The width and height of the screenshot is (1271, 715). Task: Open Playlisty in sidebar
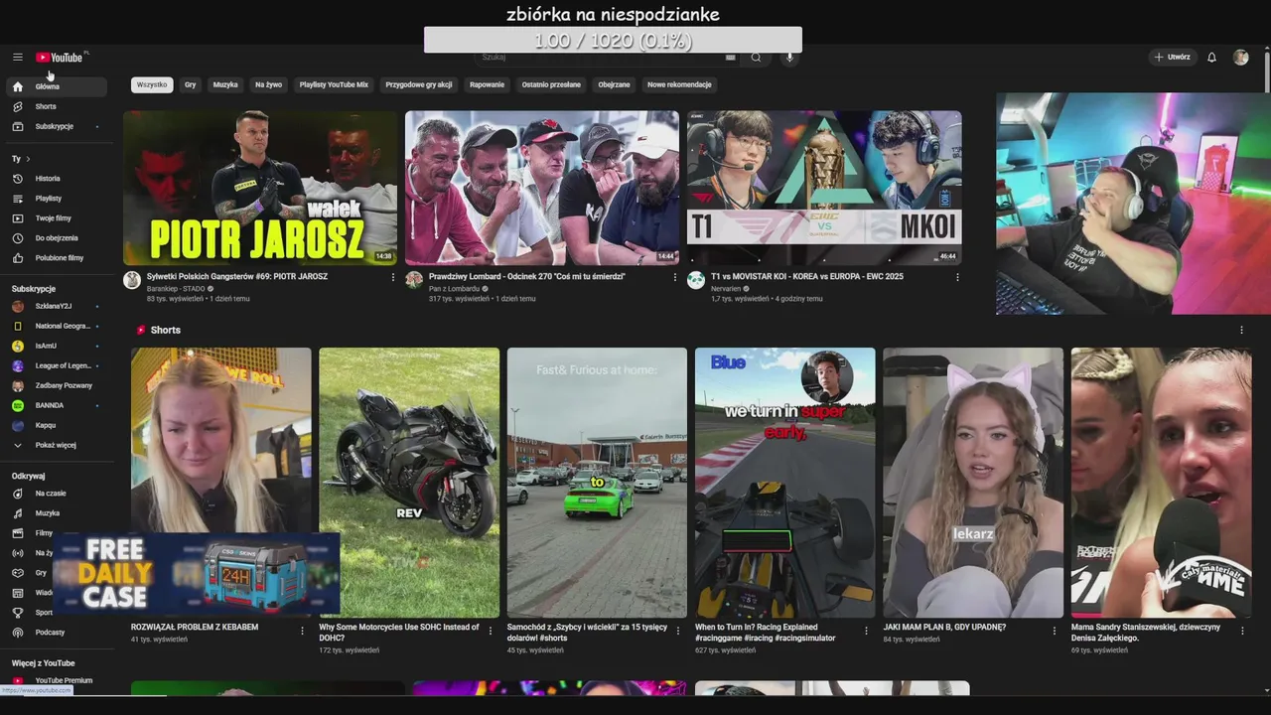click(58, 199)
